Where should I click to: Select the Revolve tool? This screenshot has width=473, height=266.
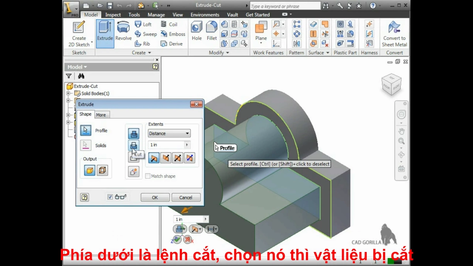[123, 31]
